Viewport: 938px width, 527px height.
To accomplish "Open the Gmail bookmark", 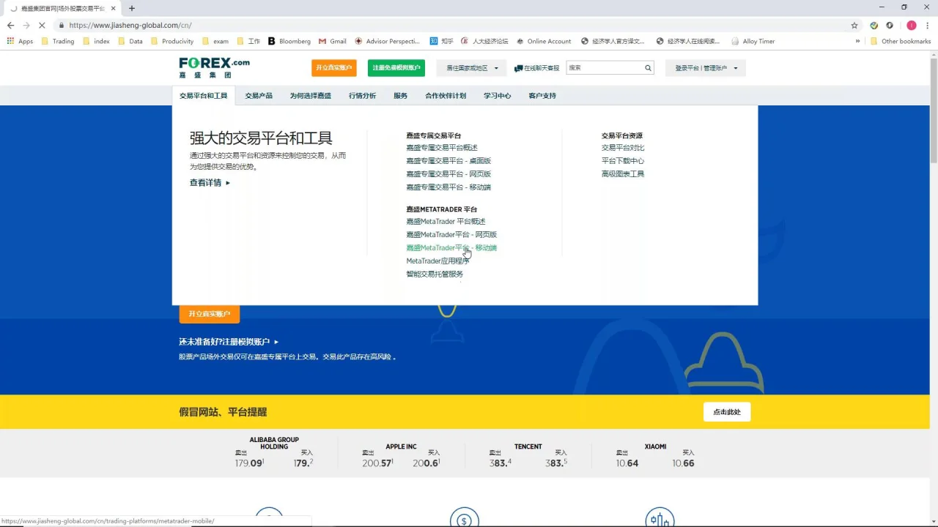I will (x=333, y=41).
